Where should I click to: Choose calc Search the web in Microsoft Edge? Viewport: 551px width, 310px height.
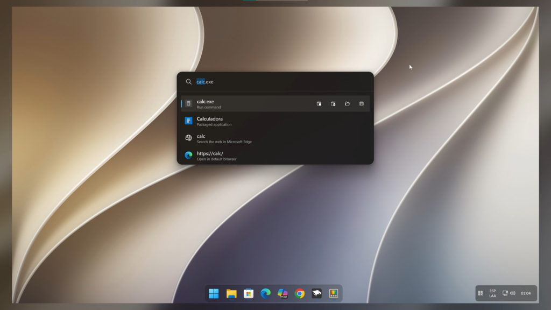[275, 138]
